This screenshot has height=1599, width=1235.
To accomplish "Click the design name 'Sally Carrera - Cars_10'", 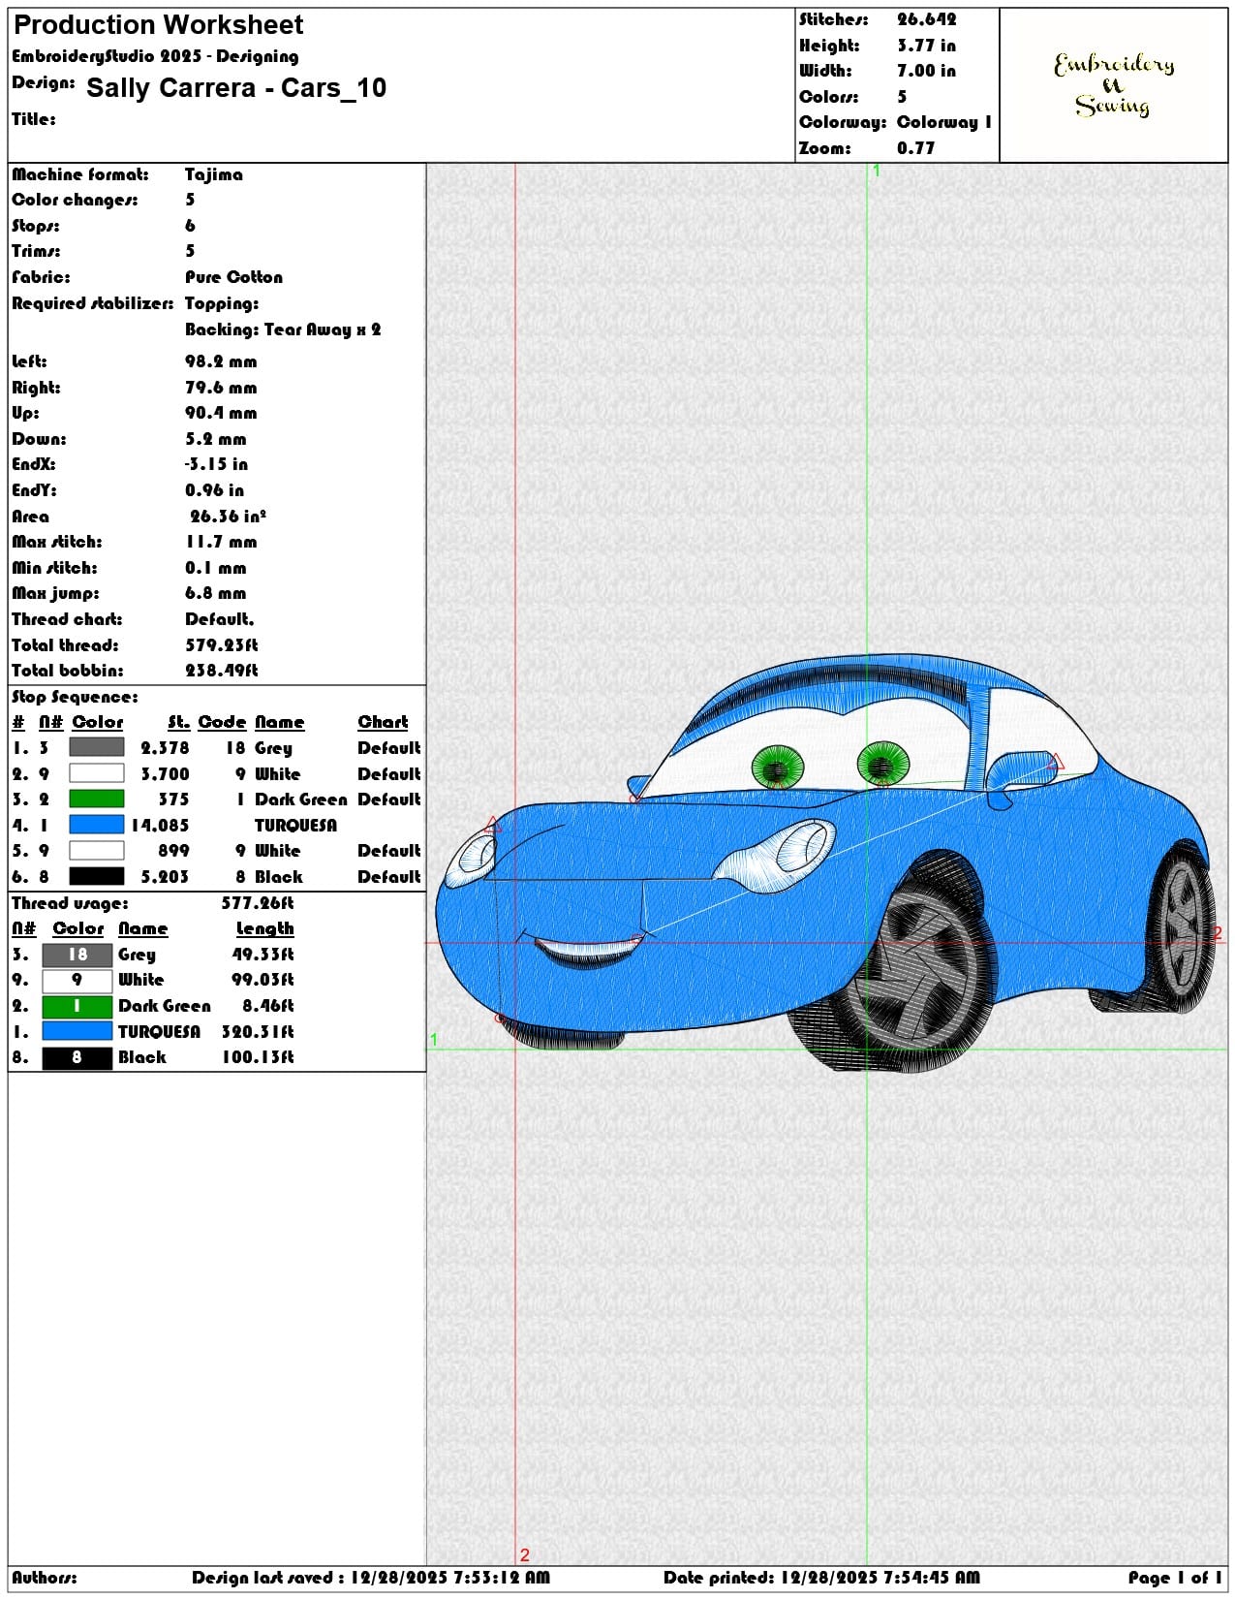I will point(236,88).
